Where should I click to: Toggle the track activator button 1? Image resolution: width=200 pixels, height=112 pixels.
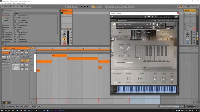click(64, 39)
